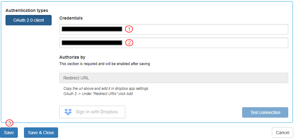The width and height of the screenshot is (295, 139).
Task: Click the Authorize by heading
Action: (72, 57)
